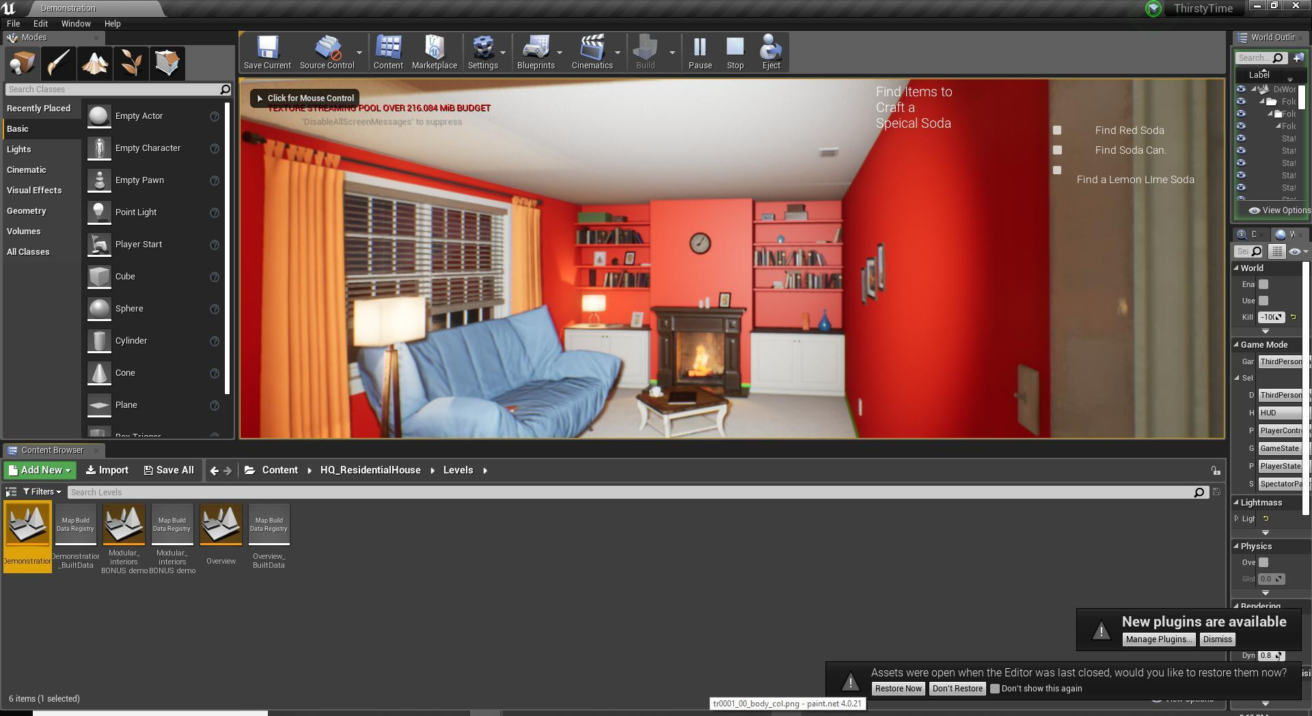The height and width of the screenshot is (716, 1312).
Task: Click the Restore Now button
Action: [898, 689]
